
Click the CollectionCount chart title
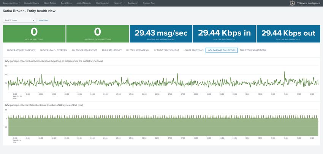point(44,105)
